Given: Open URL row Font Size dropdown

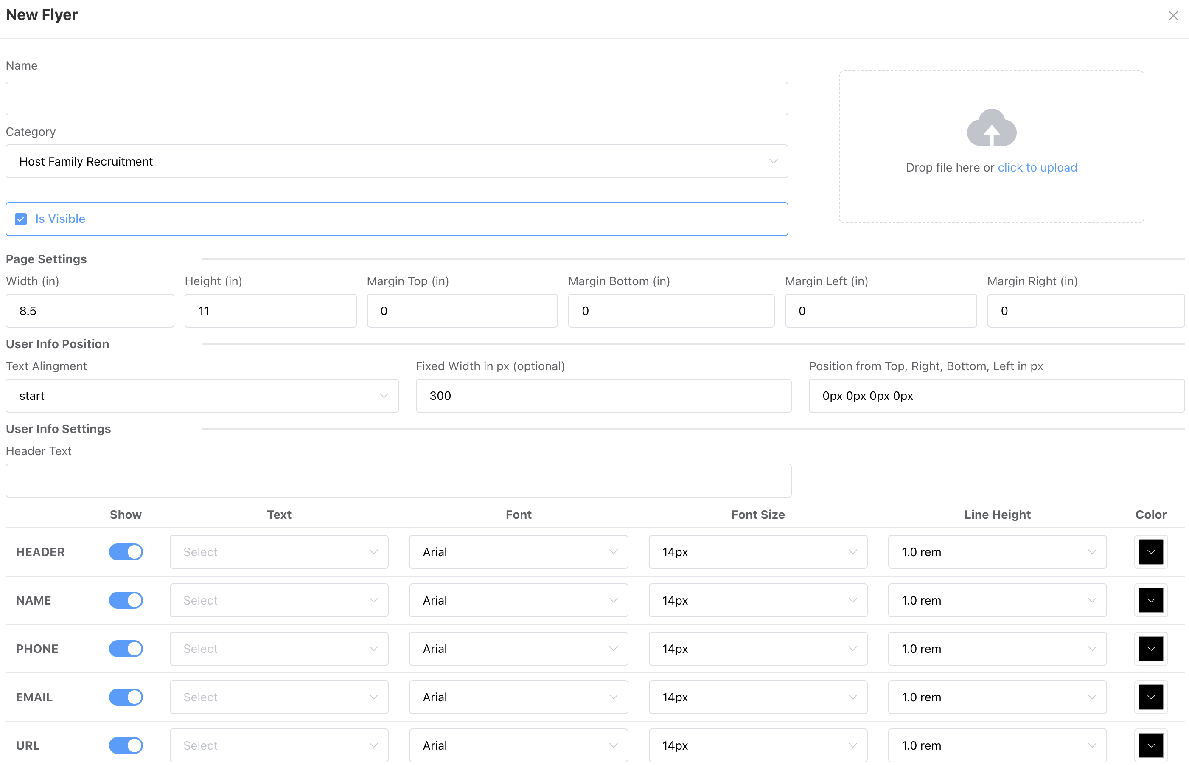Looking at the screenshot, I should (x=758, y=745).
